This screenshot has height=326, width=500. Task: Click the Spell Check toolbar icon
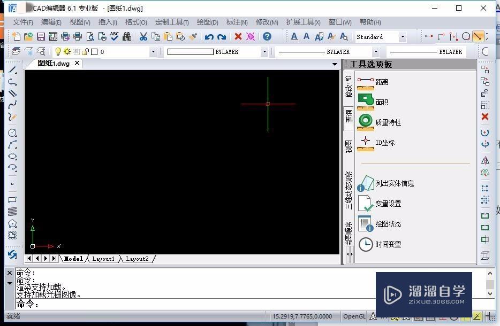tap(114, 36)
